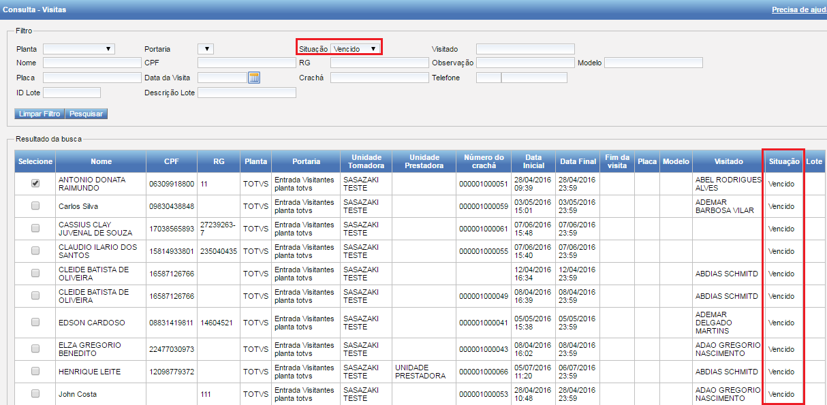Focus the Nome filter field

coord(91,63)
